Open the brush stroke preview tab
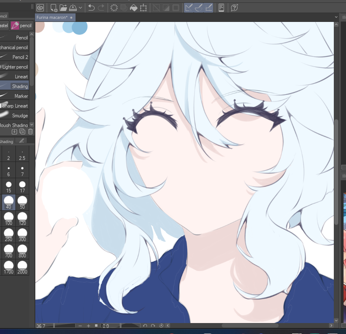Image resolution: width=346 pixels, height=334 pixels. [x=22, y=141]
